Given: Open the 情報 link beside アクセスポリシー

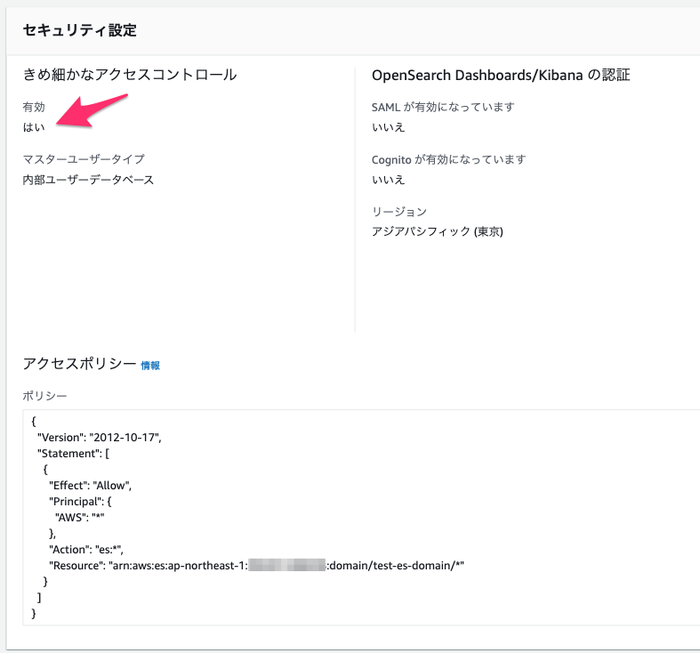Looking at the screenshot, I should coord(150,366).
